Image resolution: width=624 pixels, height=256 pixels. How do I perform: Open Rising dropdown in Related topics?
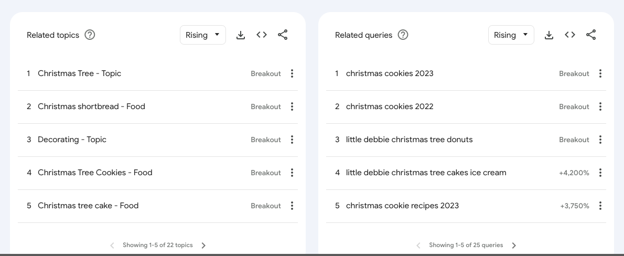pos(203,35)
